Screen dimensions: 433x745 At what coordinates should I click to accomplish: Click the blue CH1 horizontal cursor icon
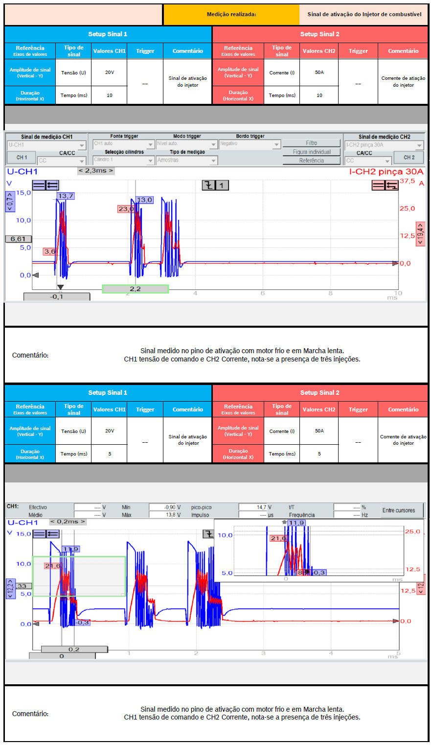point(39,185)
